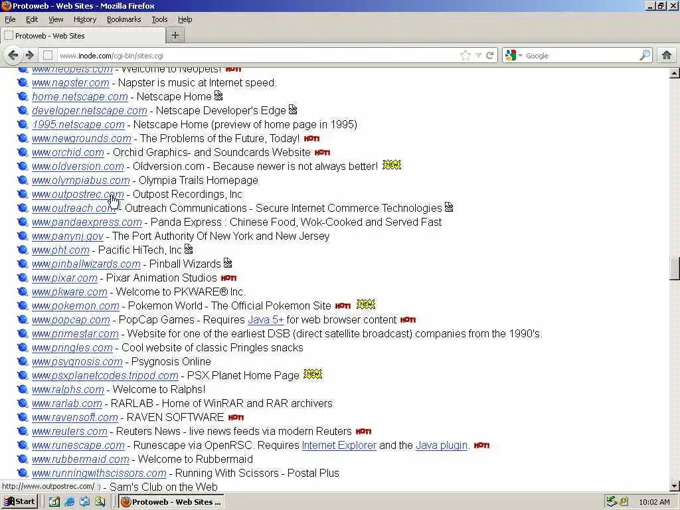Open the www.pokemon.com link
Screen dimensions: 680x510
coord(76,305)
